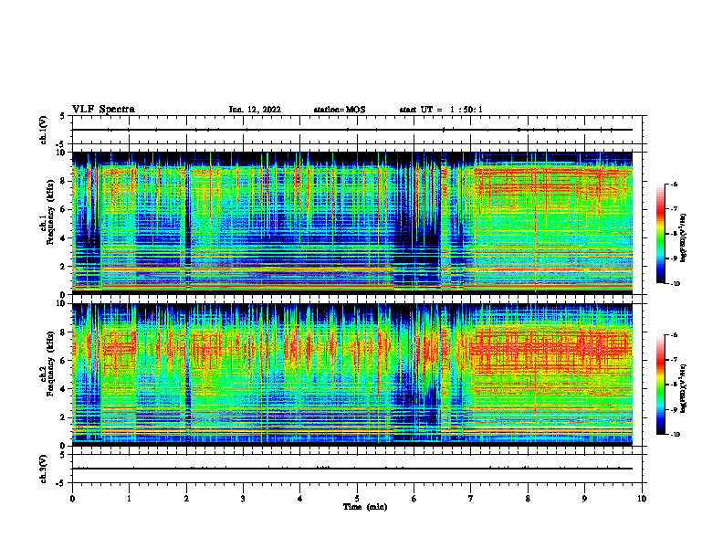Click the time axis tick label "3"

[x=243, y=499]
